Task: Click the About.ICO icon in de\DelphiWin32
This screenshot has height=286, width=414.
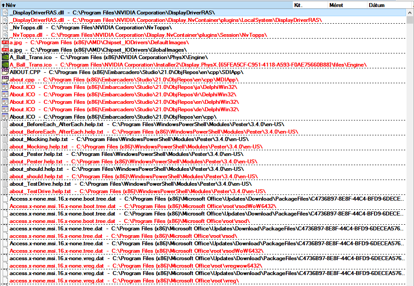Action: click(x=5, y=109)
